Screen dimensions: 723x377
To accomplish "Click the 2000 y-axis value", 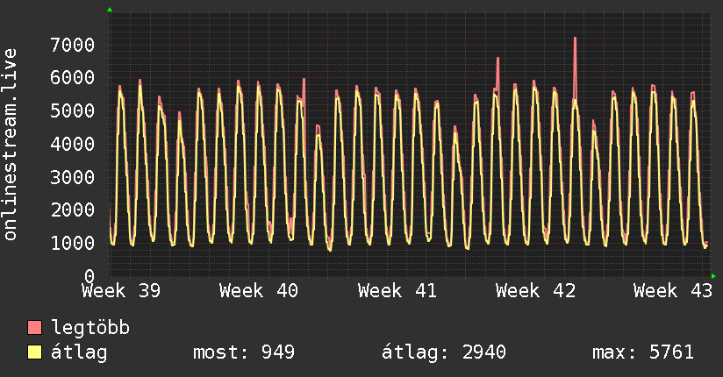I will click(73, 210).
